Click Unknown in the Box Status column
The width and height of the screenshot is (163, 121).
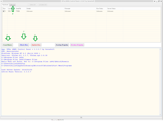(99, 11)
